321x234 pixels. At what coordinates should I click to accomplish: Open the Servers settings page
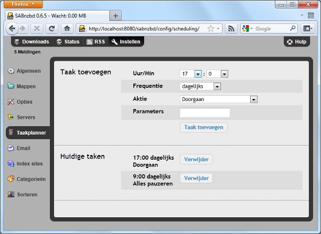26,117
